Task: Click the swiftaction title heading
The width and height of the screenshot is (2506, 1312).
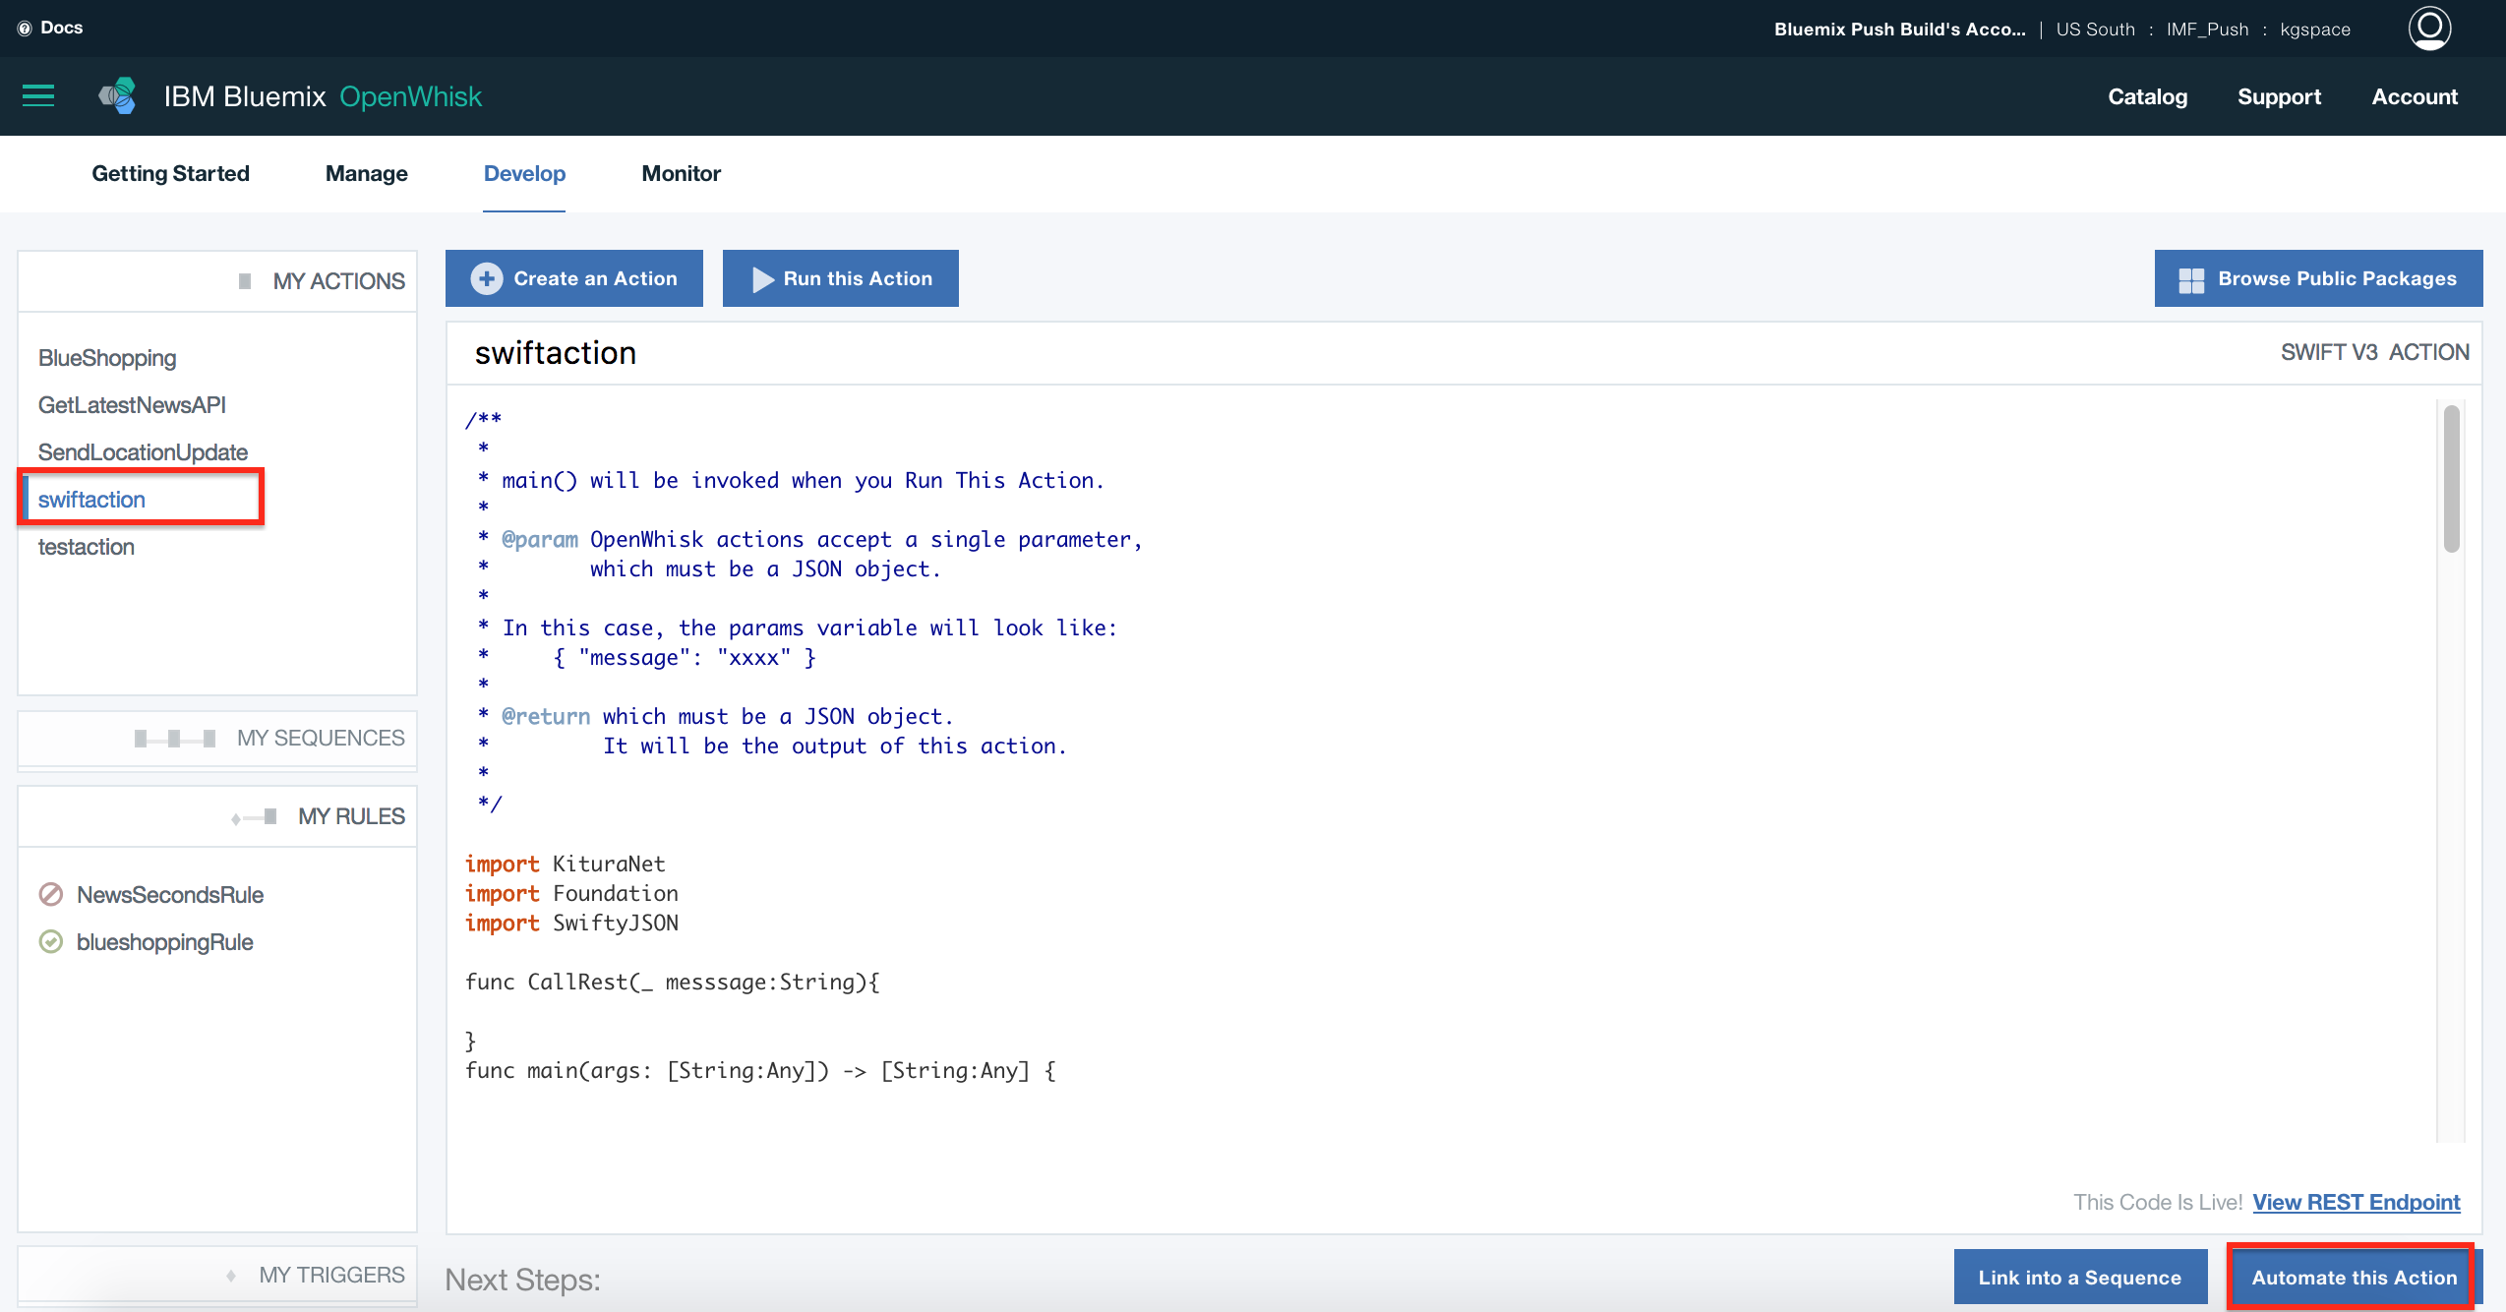Action: [x=556, y=353]
